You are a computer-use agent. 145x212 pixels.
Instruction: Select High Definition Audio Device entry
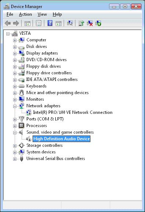62,139
